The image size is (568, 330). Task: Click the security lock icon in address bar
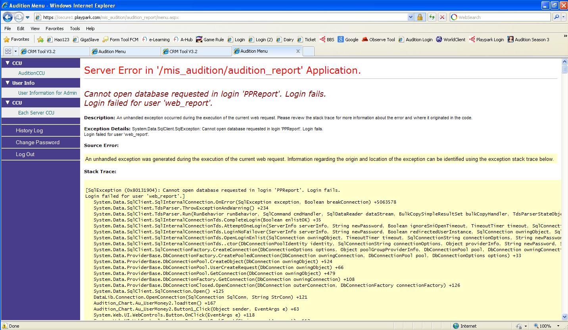point(420,17)
